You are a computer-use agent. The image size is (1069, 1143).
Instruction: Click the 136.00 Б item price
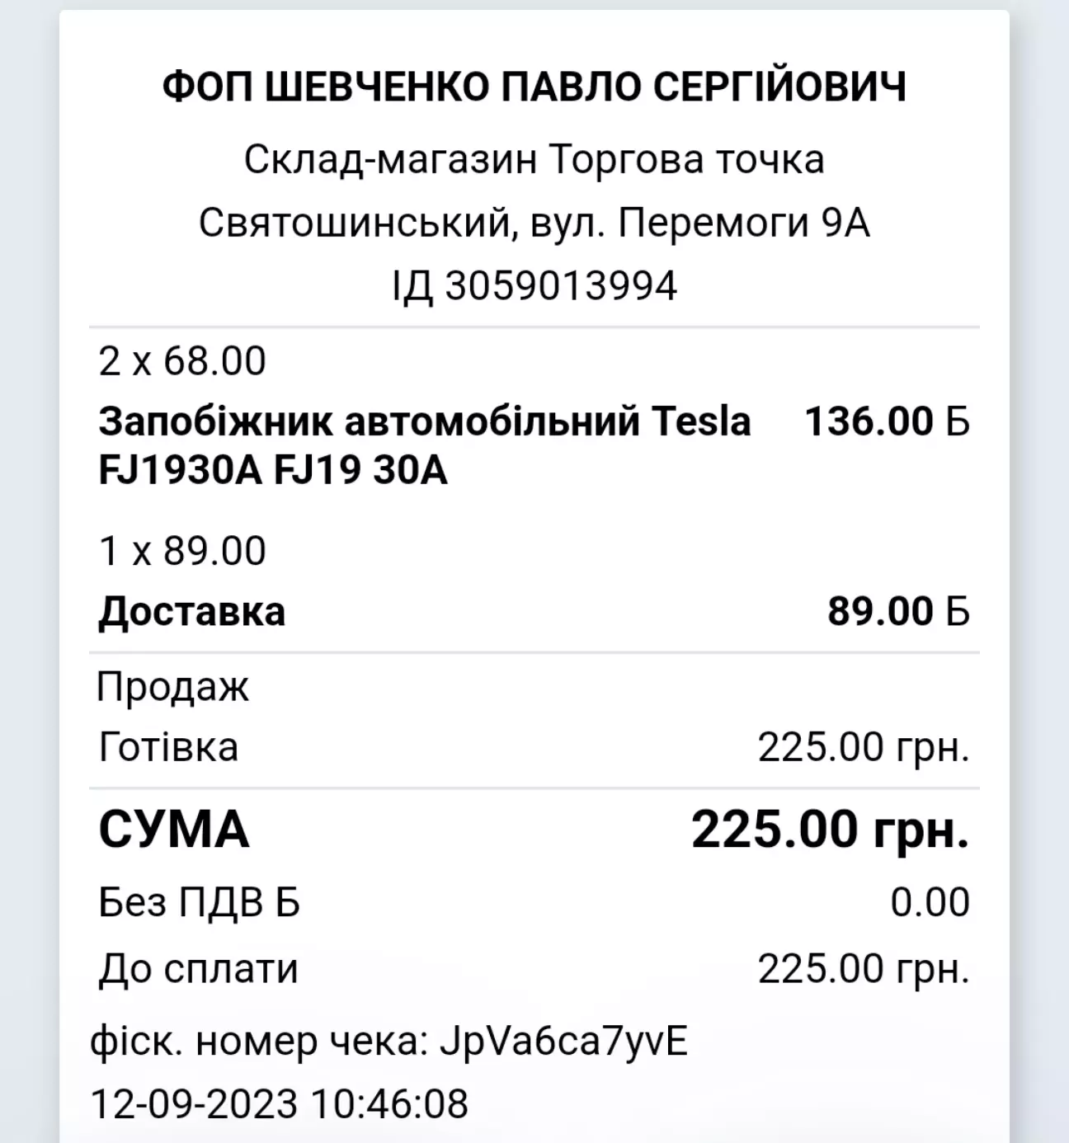click(x=887, y=421)
